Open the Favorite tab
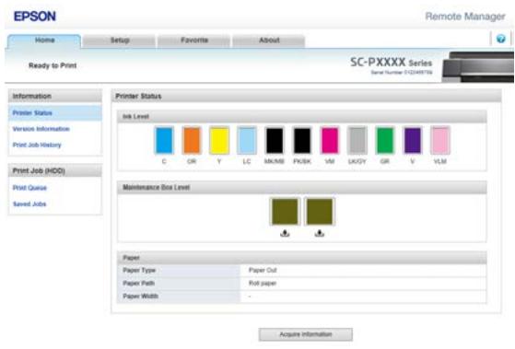Screen dimensions: 515x349 click(x=194, y=41)
